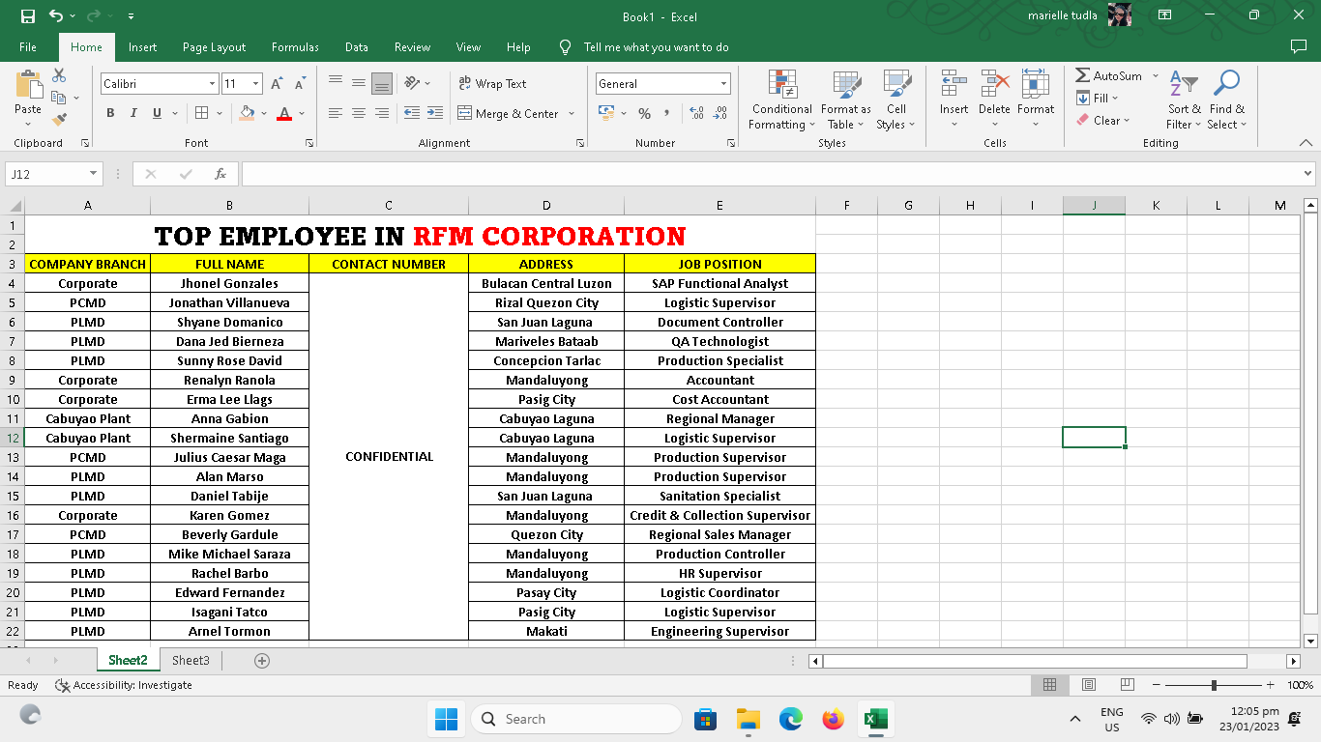Open Firefox from the taskbar
Viewport: 1321px width, 742px height.
tap(833, 719)
